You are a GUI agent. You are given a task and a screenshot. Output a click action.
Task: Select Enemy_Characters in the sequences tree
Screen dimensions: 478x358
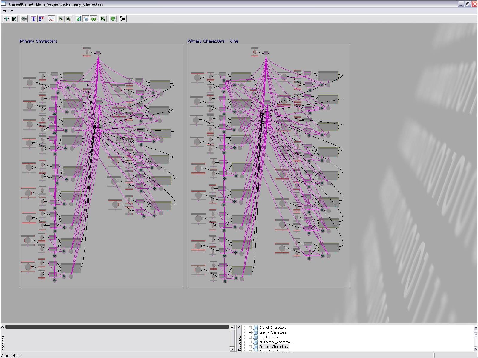(273, 332)
